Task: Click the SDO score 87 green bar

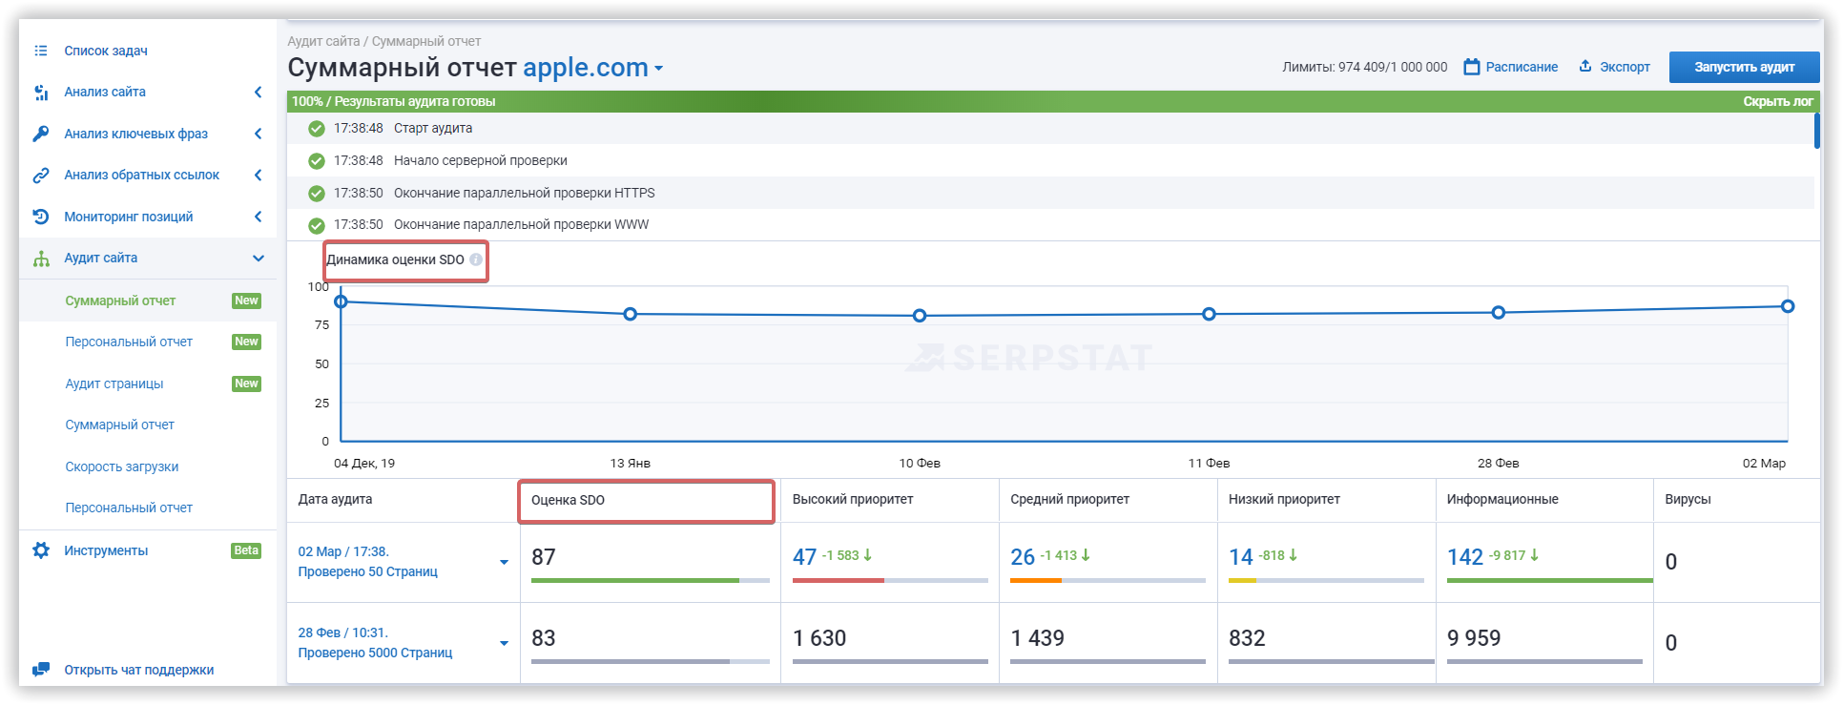Action: 634,580
